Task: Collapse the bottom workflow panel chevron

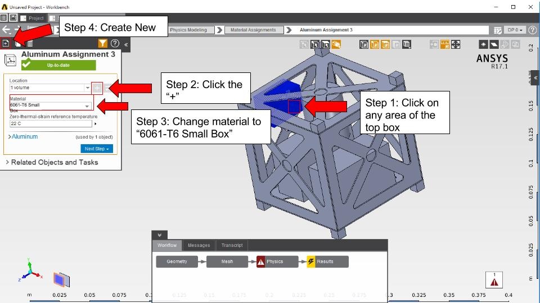Action: click(159, 235)
